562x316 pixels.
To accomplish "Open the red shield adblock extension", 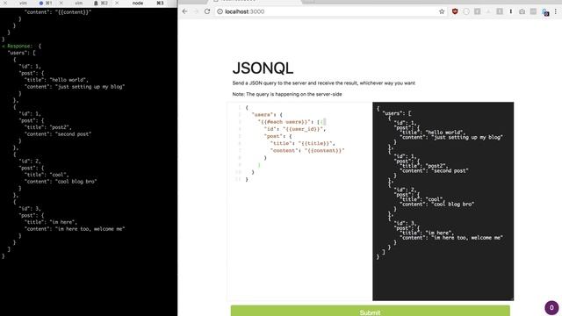I will coord(455,11).
